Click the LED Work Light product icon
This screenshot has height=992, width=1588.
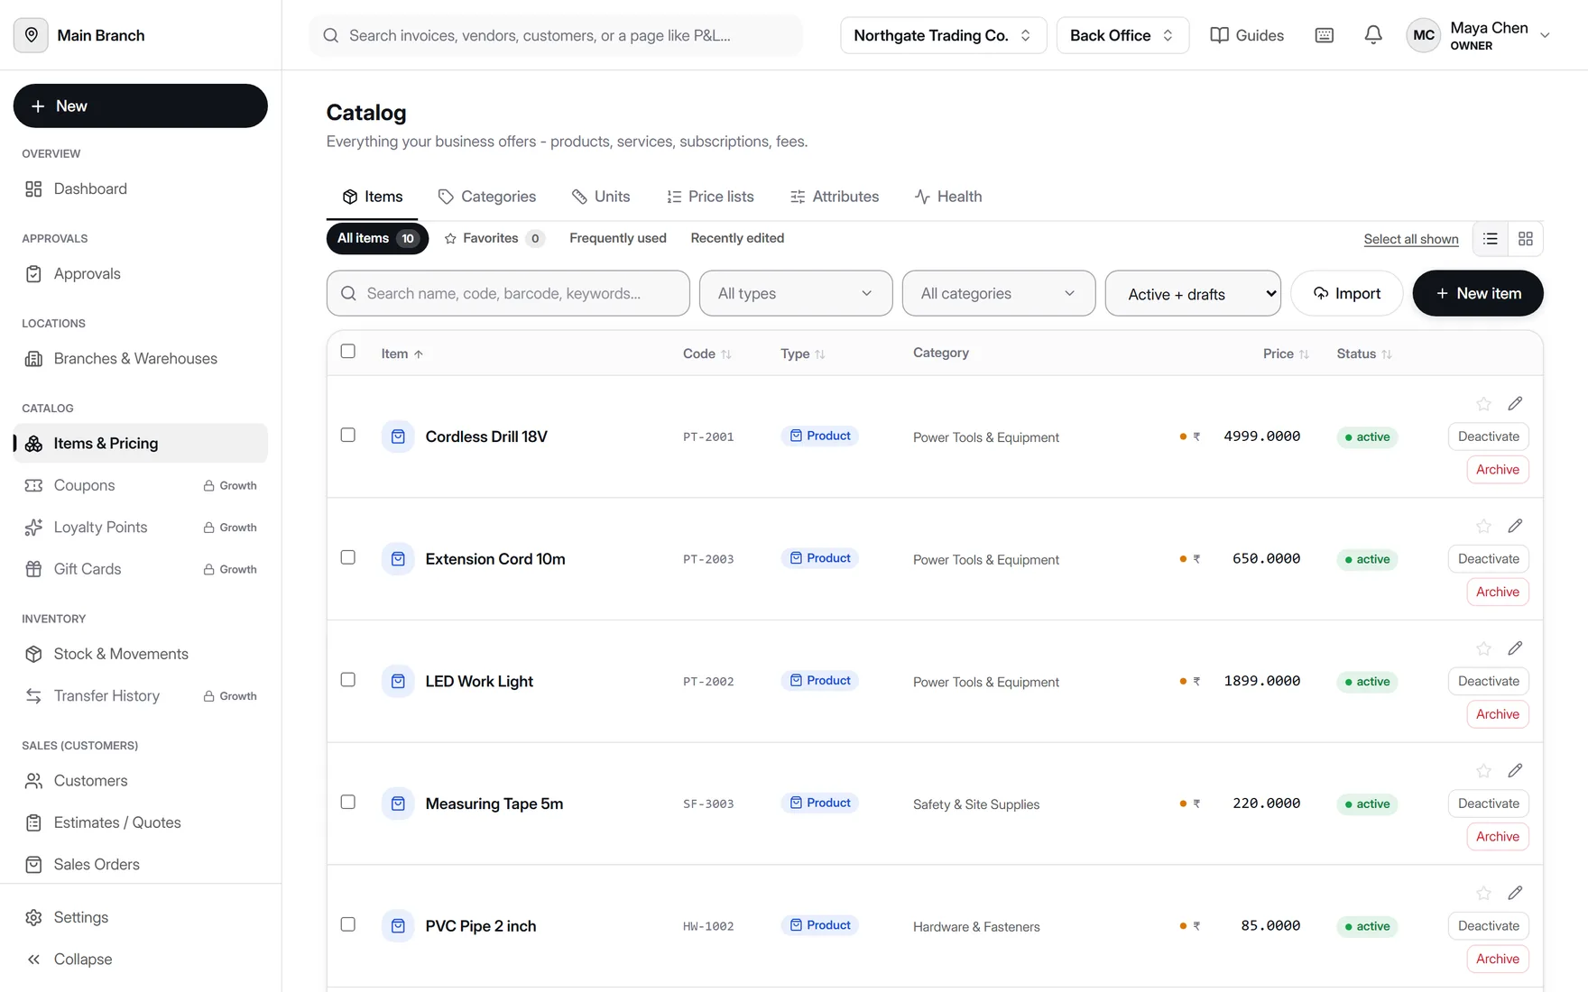pyautogui.click(x=398, y=681)
